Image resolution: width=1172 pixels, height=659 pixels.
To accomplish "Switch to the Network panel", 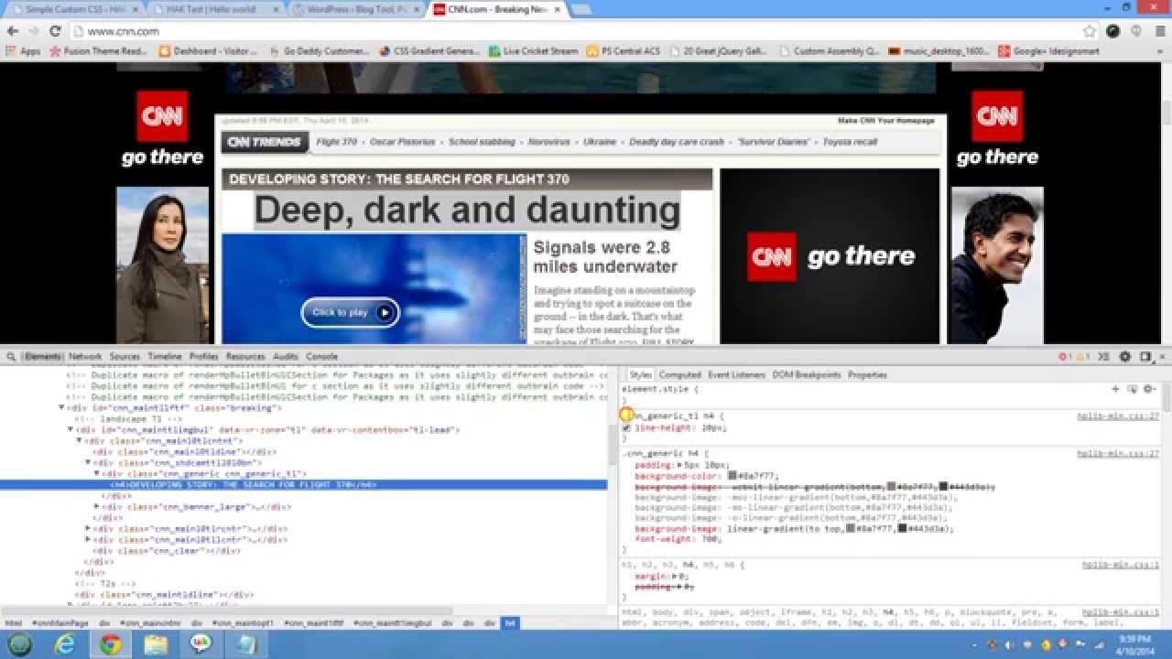I will tap(85, 356).
